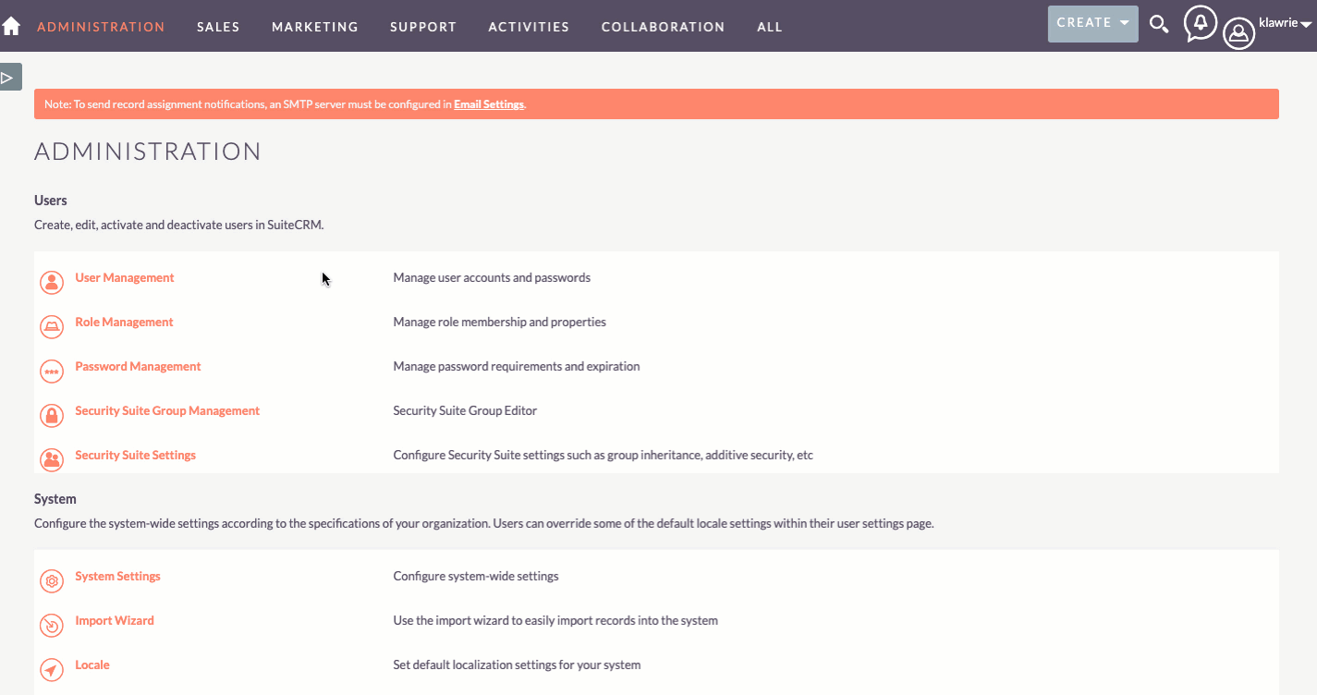Click the User Management person icon
Screen dimensions: 1317x695
(52, 282)
